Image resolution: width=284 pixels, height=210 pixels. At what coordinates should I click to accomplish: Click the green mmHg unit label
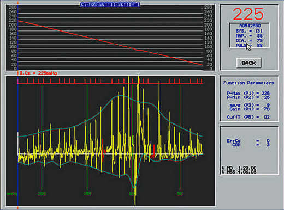click(12, 194)
